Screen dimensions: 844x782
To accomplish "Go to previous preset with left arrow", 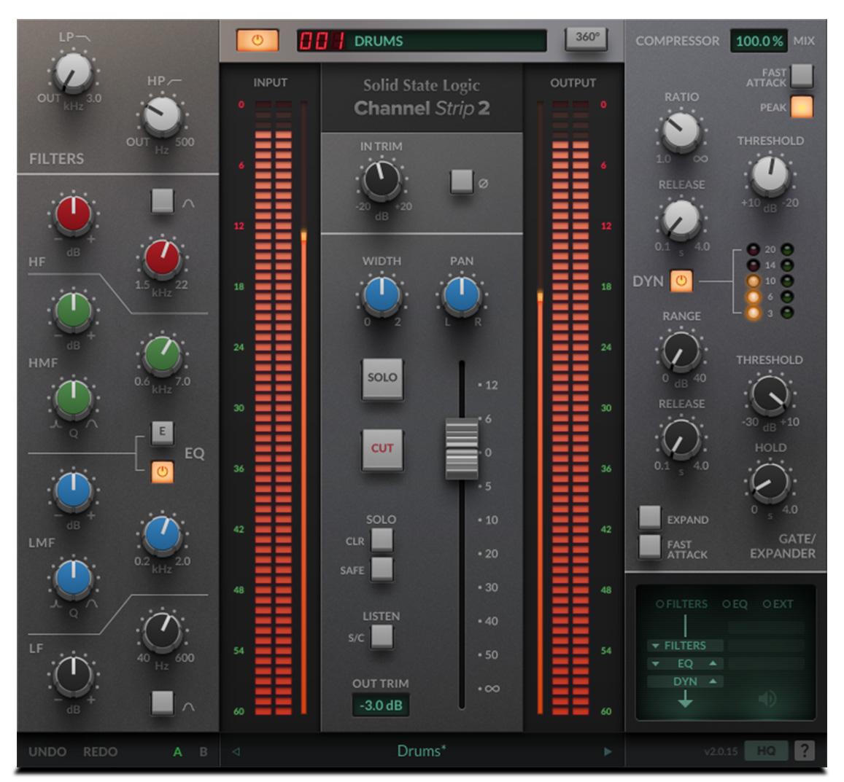I will [x=236, y=751].
